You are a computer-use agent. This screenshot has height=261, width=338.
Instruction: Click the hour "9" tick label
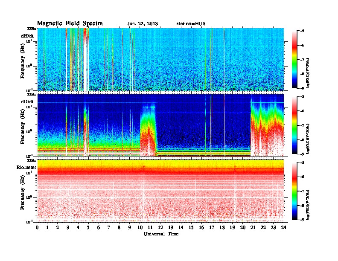[130, 227]
